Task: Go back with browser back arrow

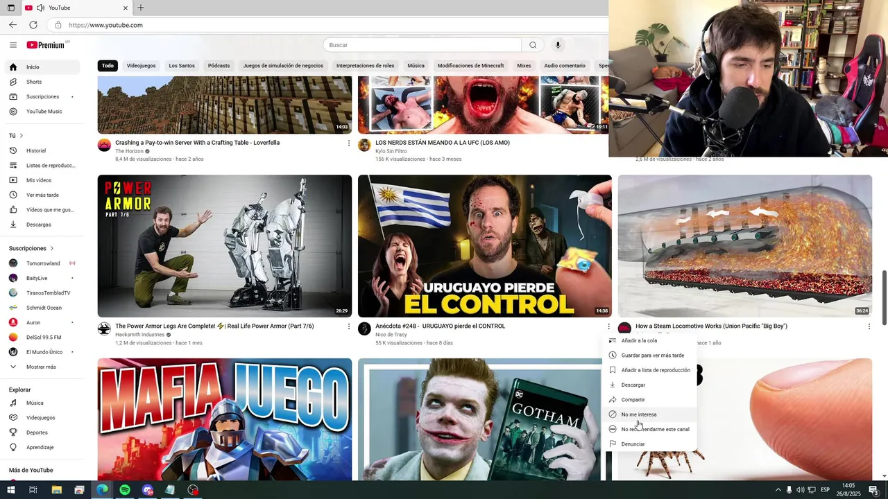Action: (13, 25)
